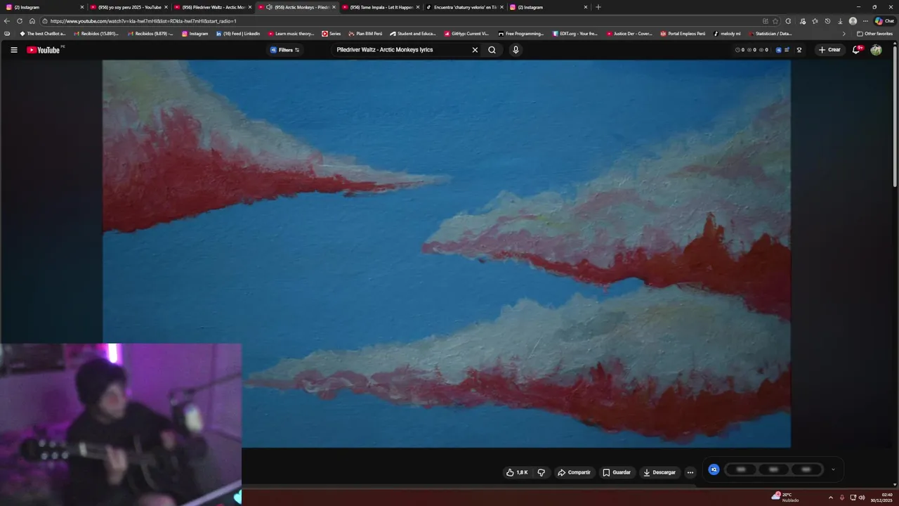Open the Portal Empleos Perú bookmark
The image size is (899, 506).
click(x=683, y=34)
